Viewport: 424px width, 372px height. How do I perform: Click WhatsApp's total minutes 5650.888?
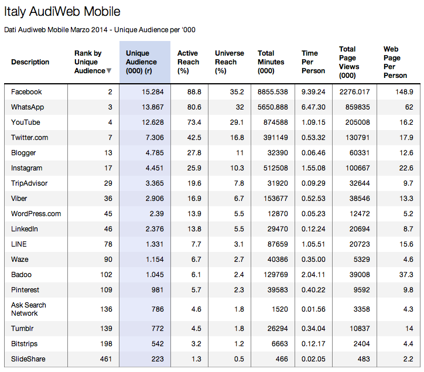pos(272,107)
